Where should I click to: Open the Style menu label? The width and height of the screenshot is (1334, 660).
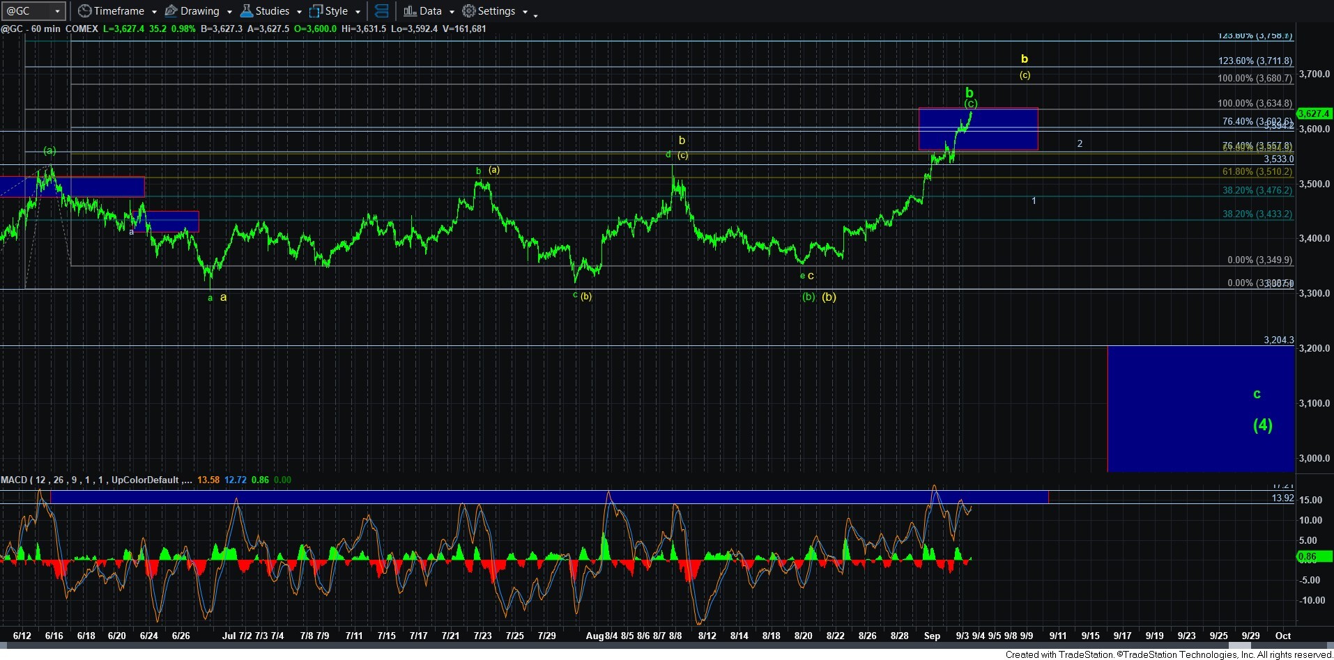(337, 11)
